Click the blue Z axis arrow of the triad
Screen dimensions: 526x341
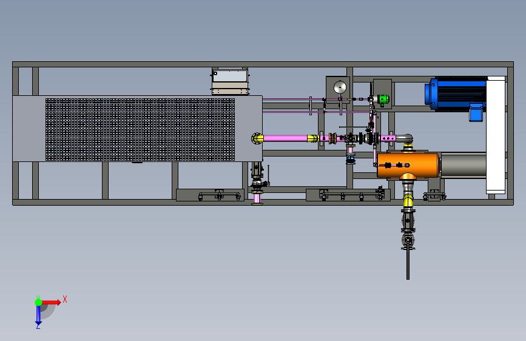click(38, 316)
